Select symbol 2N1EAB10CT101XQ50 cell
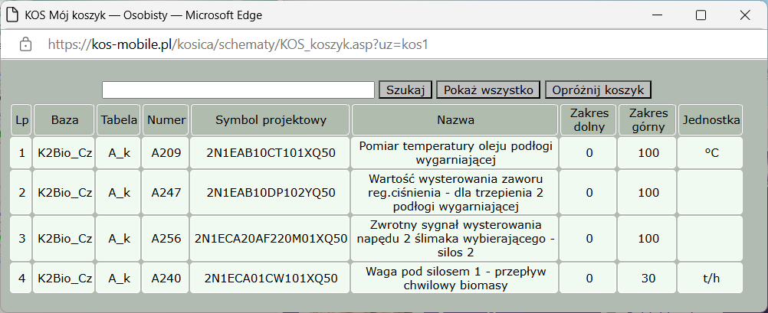 pos(271,153)
